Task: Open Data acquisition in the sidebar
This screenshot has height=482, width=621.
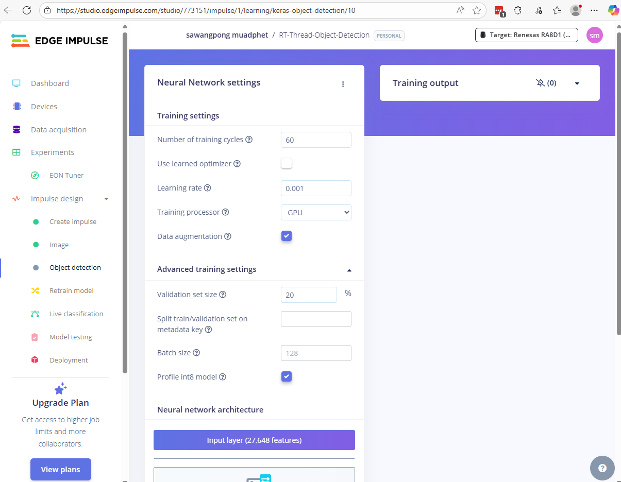Action: [x=58, y=130]
